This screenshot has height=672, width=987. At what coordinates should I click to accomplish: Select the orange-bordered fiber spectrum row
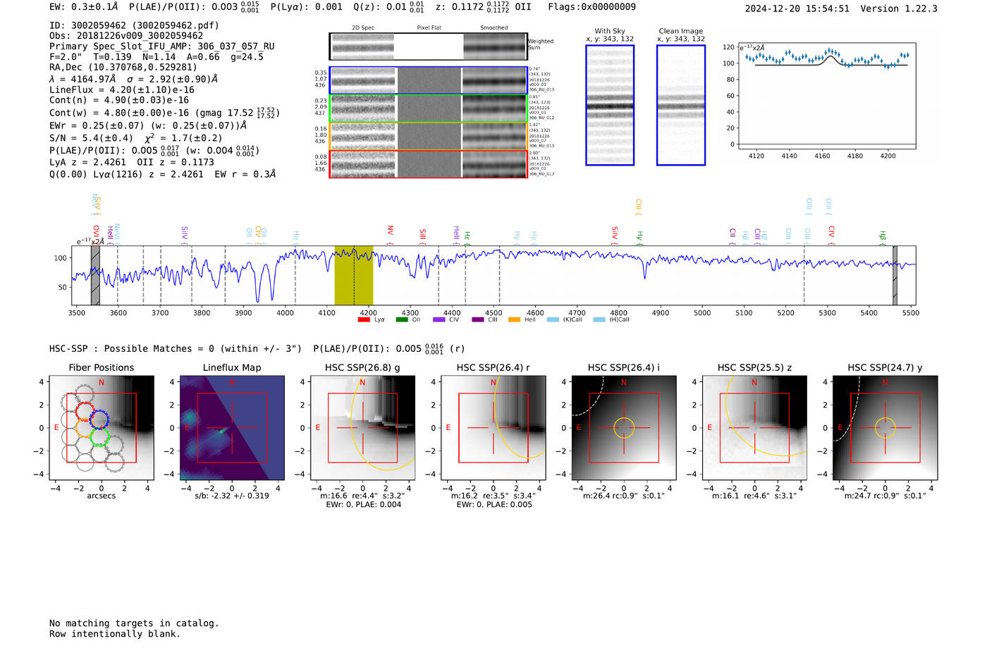pos(429,136)
